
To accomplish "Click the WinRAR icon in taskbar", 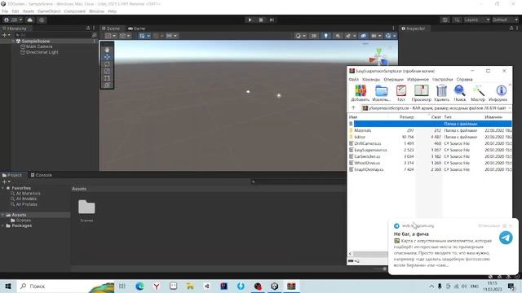I will tap(291, 286).
